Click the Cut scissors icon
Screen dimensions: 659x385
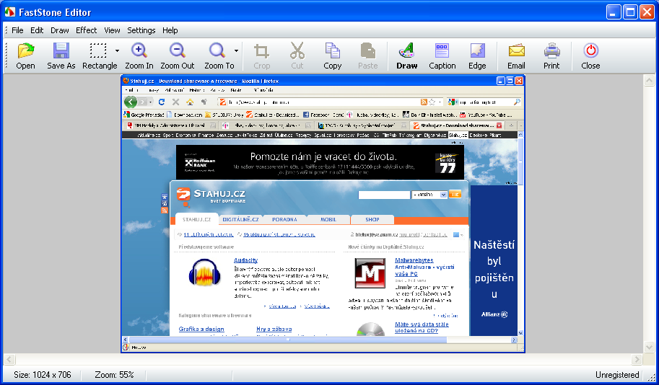tap(297, 50)
